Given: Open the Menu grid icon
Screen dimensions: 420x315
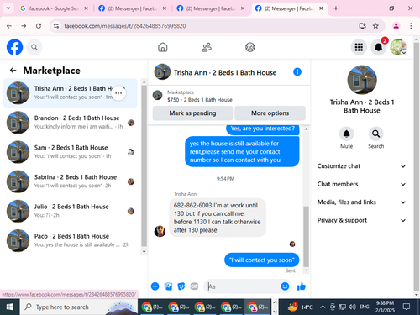Looking at the screenshot, I should 359,47.
